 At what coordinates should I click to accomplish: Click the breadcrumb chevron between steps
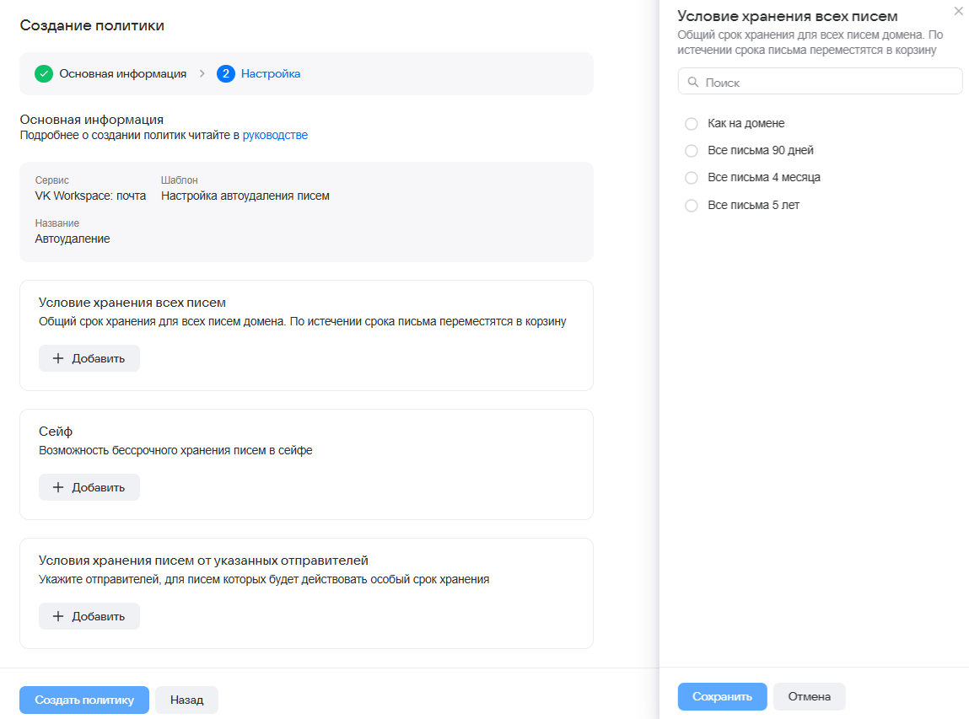pyautogui.click(x=202, y=73)
